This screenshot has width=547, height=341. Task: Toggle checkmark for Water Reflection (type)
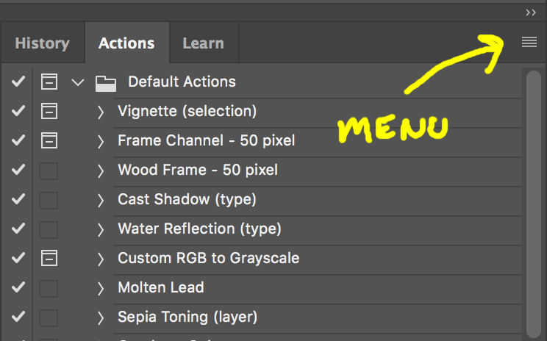tap(18, 229)
